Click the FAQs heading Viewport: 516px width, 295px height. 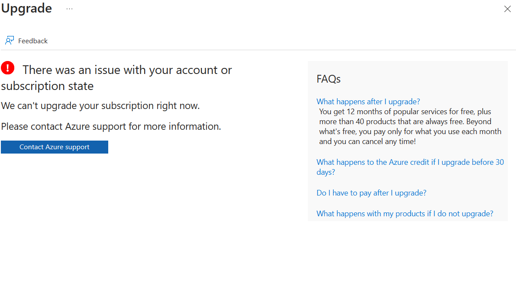(x=329, y=79)
